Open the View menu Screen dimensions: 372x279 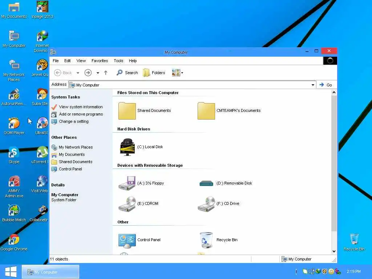[x=81, y=61]
